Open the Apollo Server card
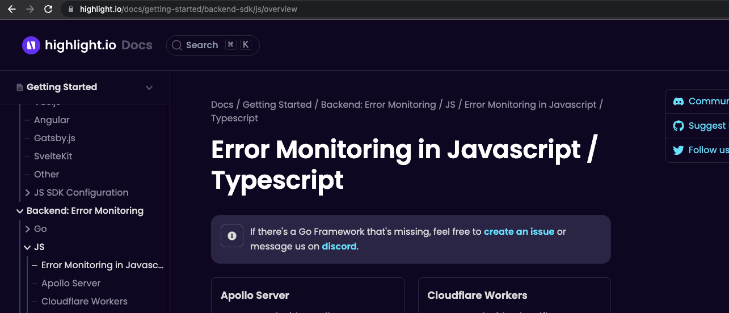 pyautogui.click(x=307, y=295)
